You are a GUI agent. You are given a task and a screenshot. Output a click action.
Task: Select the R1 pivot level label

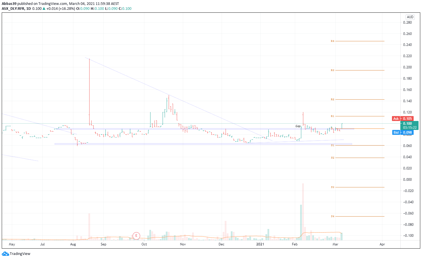click(332, 116)
